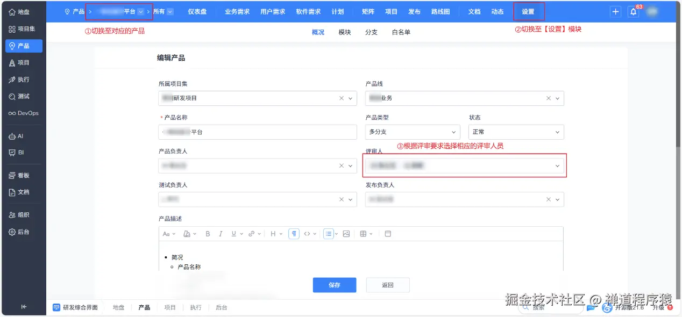Toggle bold formatting in the description editor
682x317 pixels.
pos(208,233)
